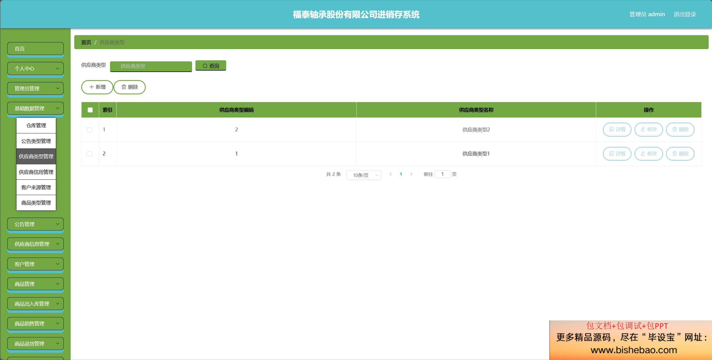Expand the 个人中心 sidebar menu

coord(35,68)
